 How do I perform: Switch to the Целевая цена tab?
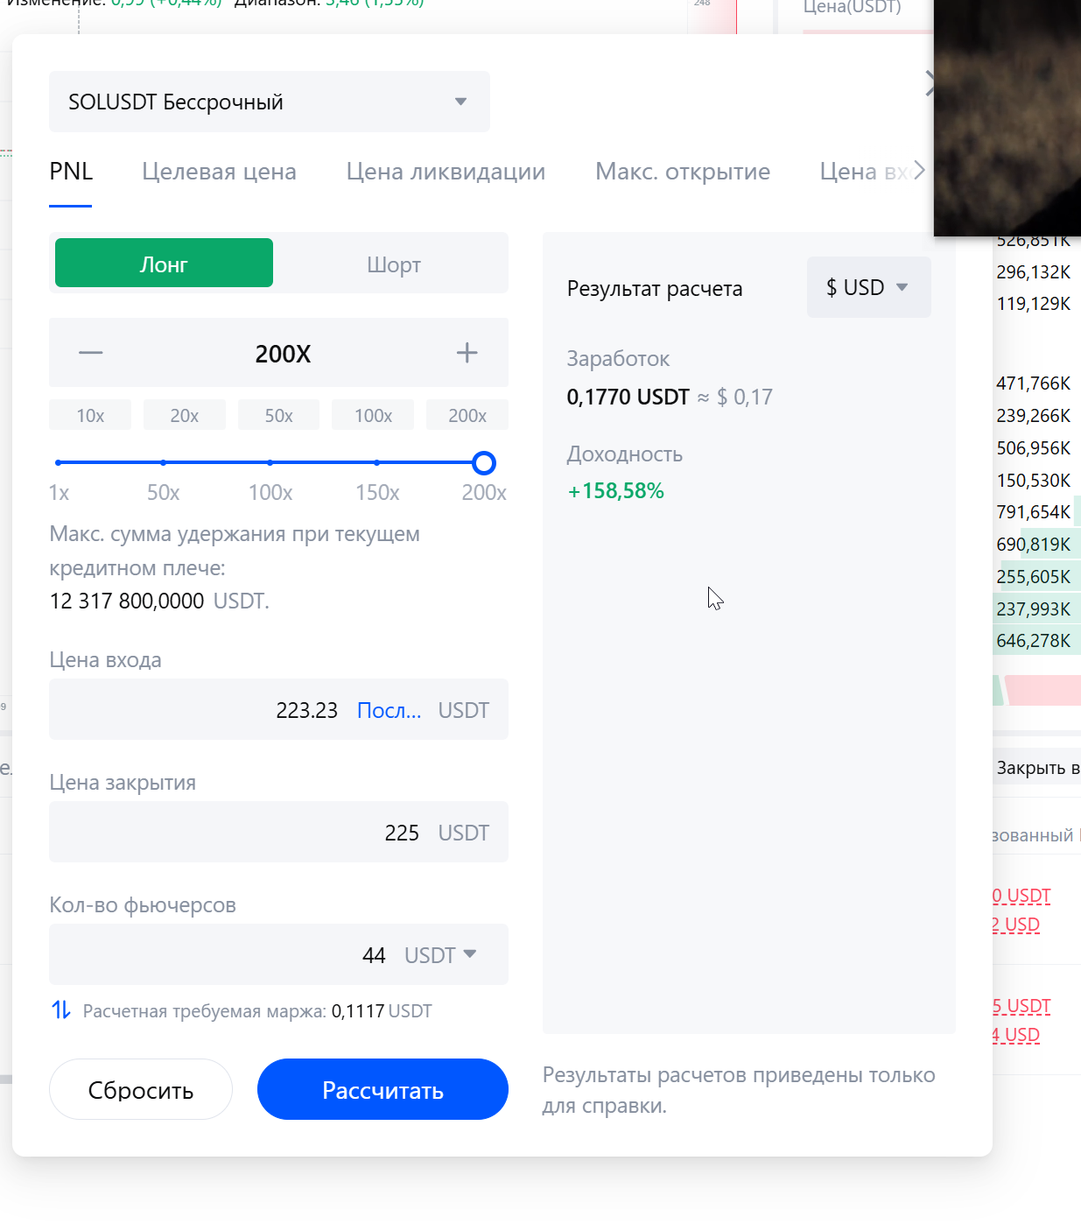point(219,172)
